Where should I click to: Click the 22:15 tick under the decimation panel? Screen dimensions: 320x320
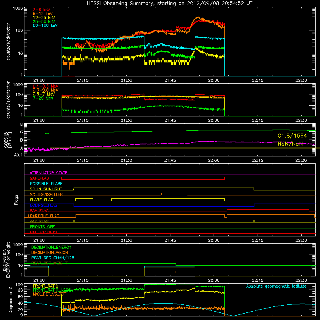(x=257, y=280)
